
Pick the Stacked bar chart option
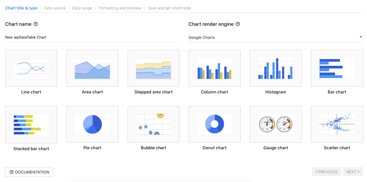click(x=31, y=125)
